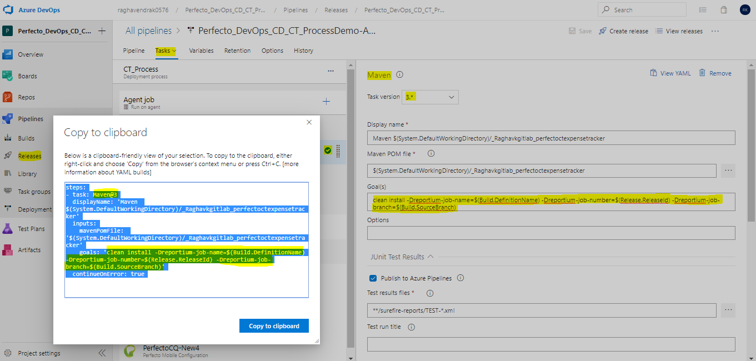The width and height of the screenshot is (756, 361).
Task: Click the Test run title field
Action: [551, 344]
